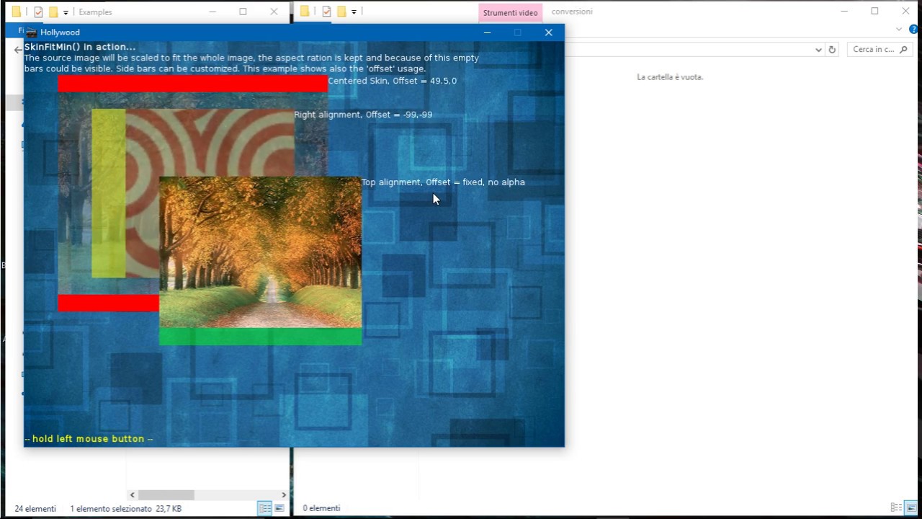
Task: Click 'SkinFitMin() in action...' heading text
Action: tap(80, 47)
